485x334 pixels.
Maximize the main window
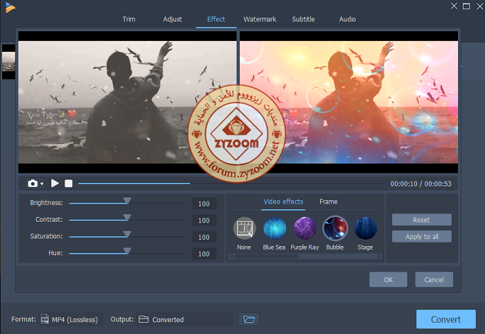click(x=466, y=6)
